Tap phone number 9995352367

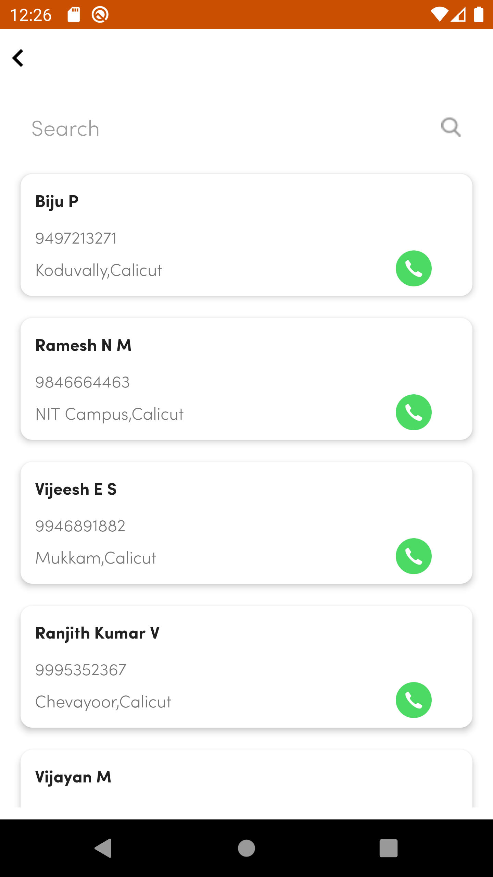pyautogui.click(x=81, y=670)
